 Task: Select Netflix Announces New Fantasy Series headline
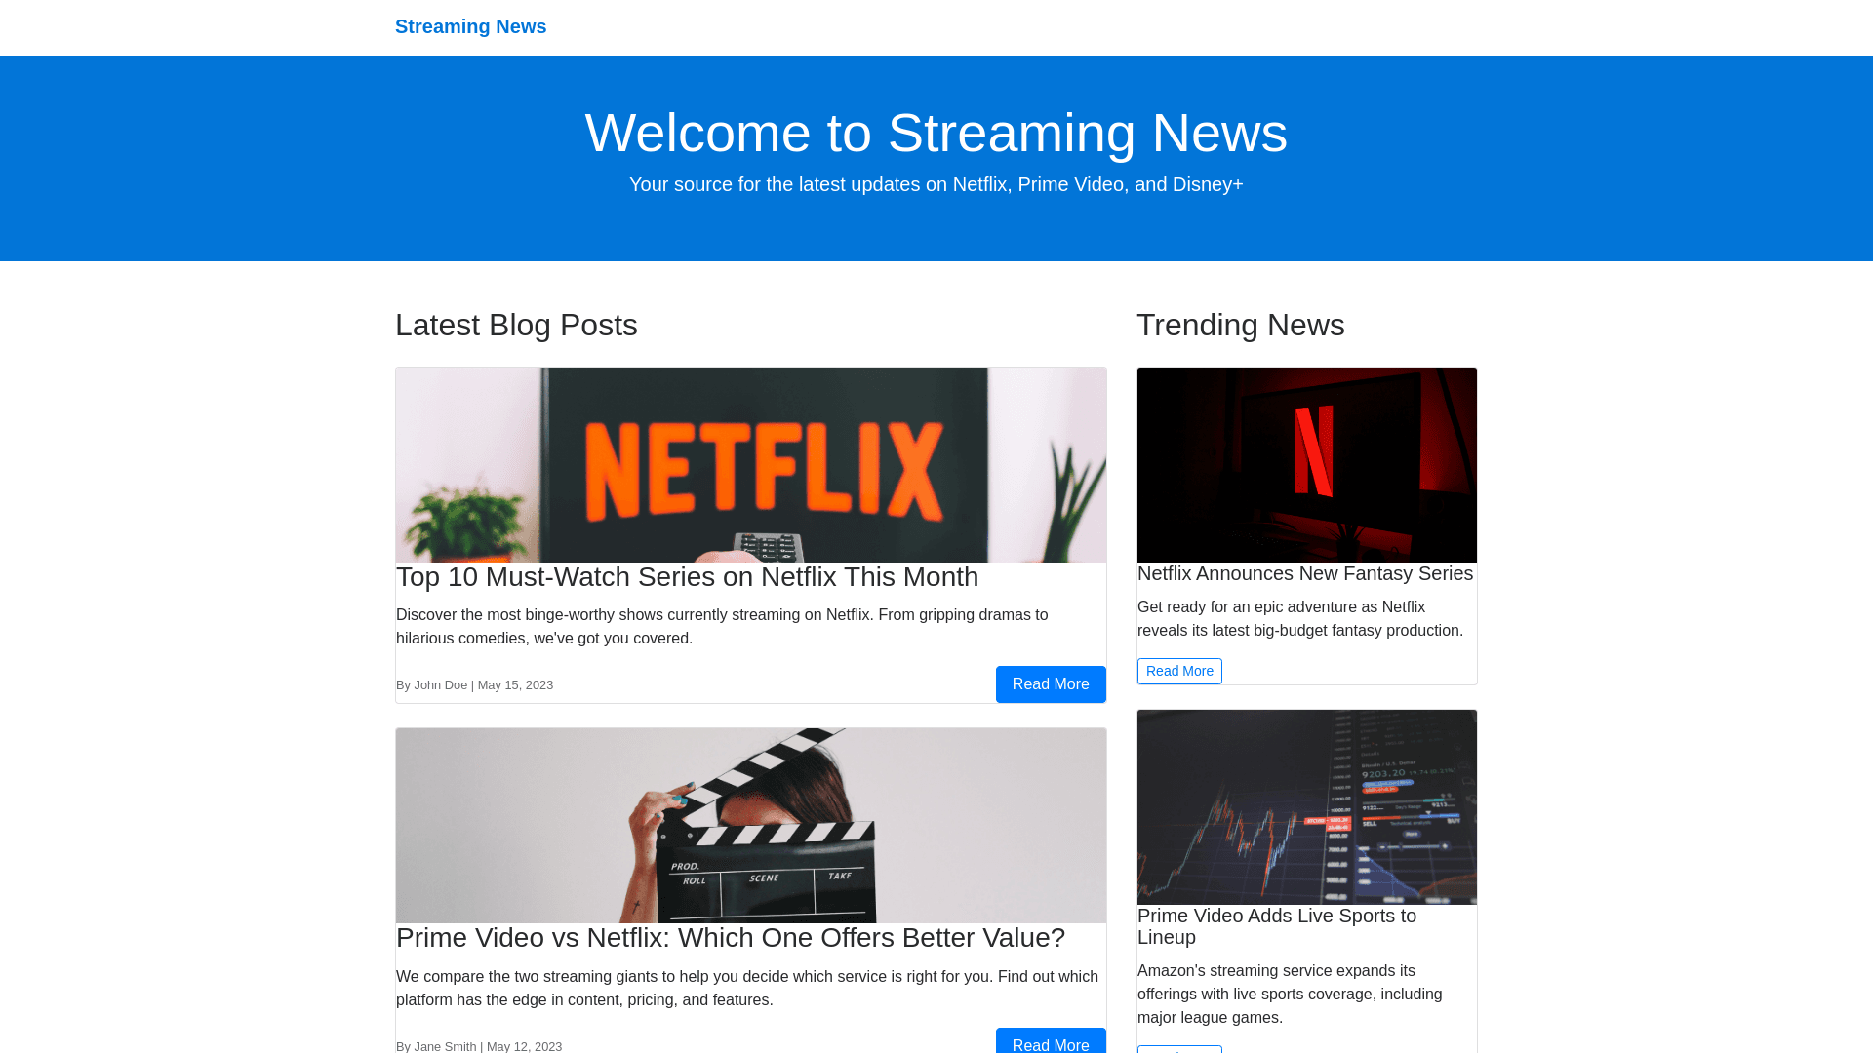coord(1304,574)
